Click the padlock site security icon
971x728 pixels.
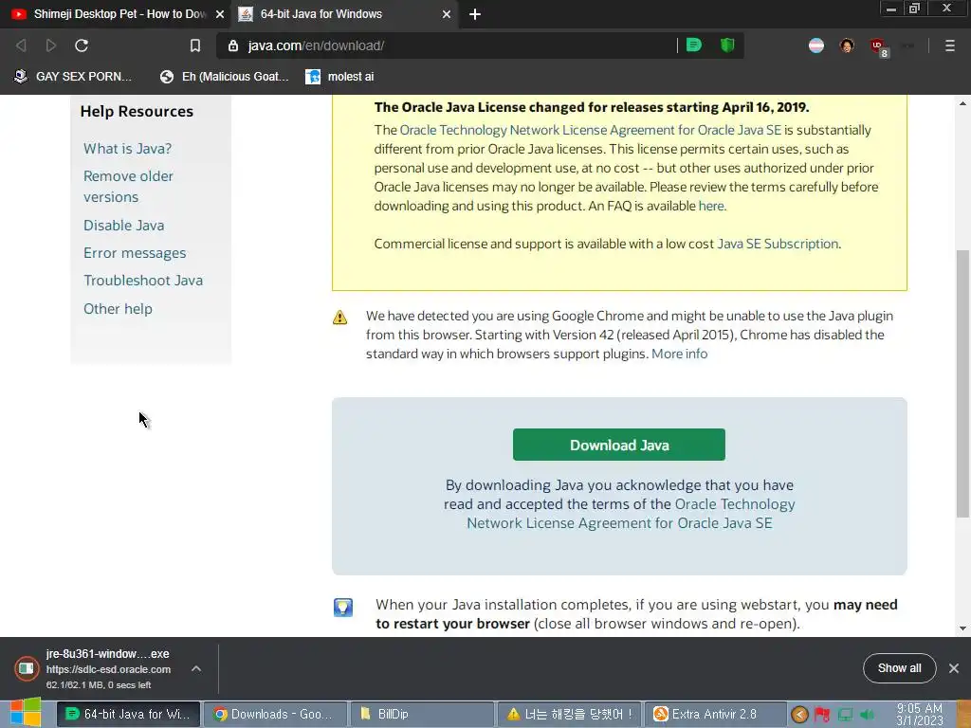click(233, 45)
